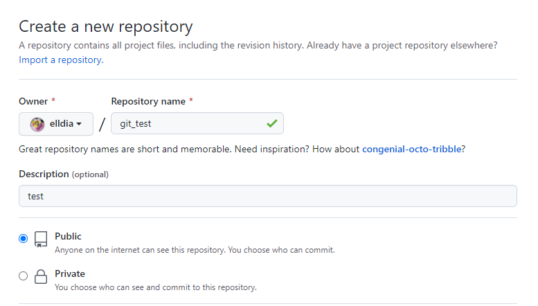Open the Import a repository link
Screen dimensions: 538x306
click(61, 60)
